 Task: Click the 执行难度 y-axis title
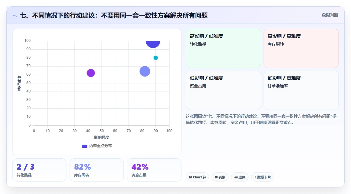tap(19, 83)
